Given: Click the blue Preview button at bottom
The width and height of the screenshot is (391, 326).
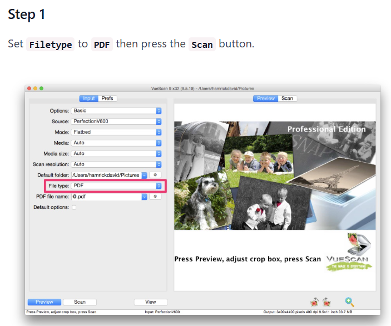Looking at the screenshot, I should click(x=44, y=302).
